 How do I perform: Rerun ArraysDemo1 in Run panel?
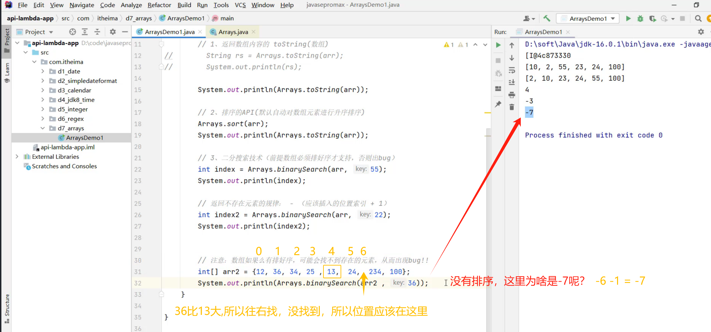498,45
